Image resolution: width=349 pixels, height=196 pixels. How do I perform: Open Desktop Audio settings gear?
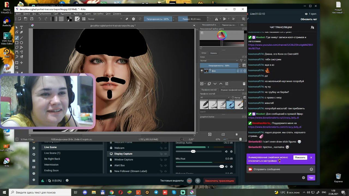point(231,151)
